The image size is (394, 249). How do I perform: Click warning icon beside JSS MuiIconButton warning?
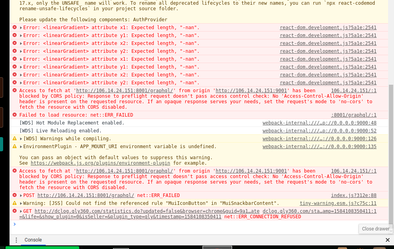point(15,203)
